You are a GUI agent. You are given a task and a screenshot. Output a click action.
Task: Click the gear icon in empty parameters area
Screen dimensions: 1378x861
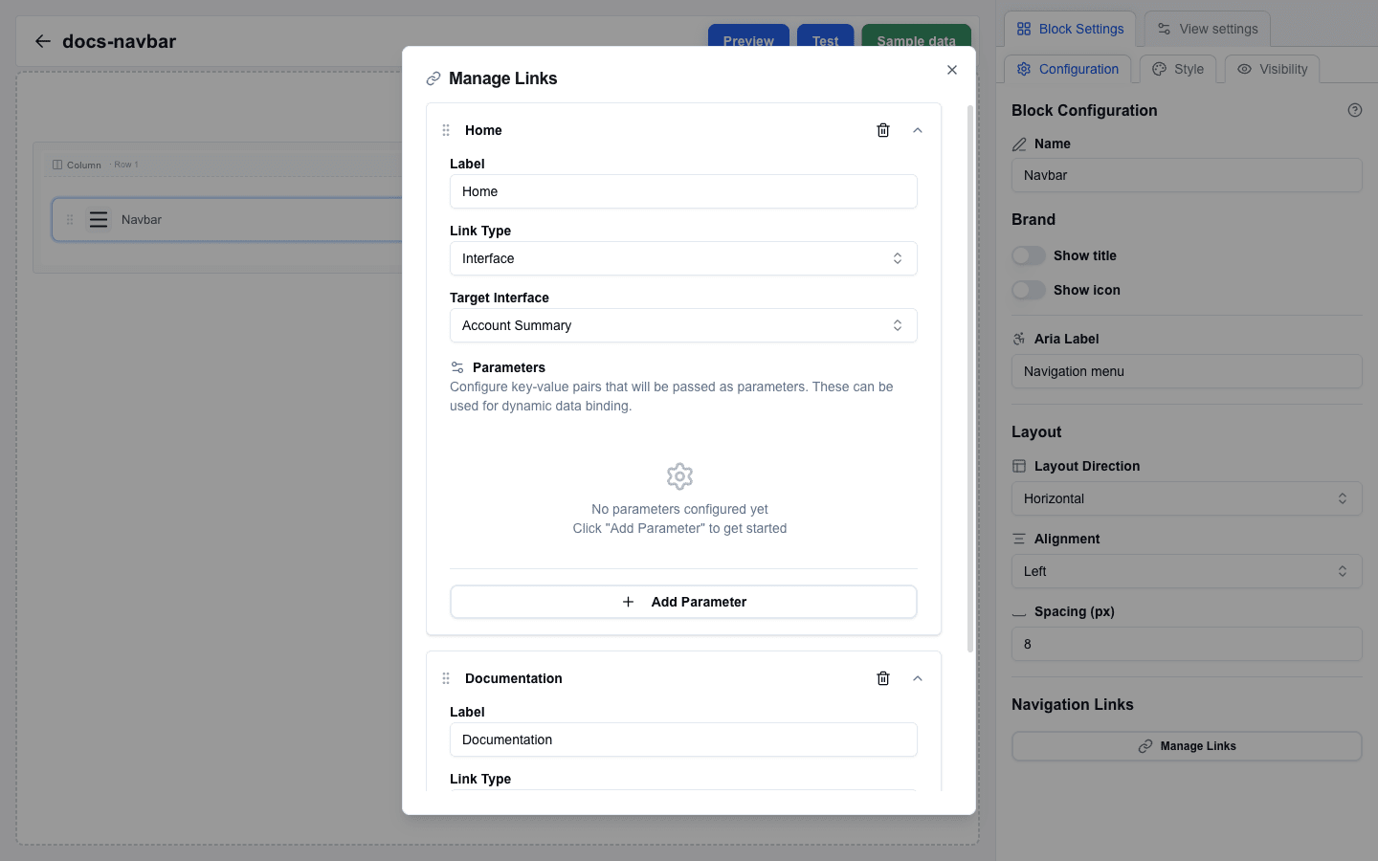pos(679,476)
